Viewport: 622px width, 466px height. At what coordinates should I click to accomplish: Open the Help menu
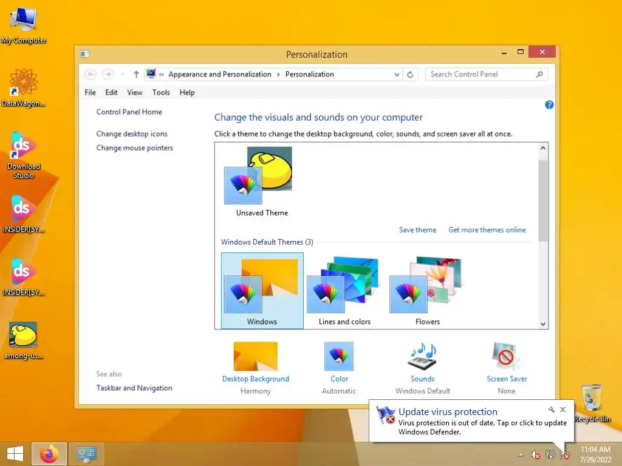[187, 92]
